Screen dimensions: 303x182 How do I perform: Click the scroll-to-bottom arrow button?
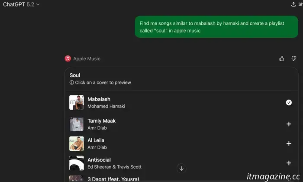tap(181, 168)
